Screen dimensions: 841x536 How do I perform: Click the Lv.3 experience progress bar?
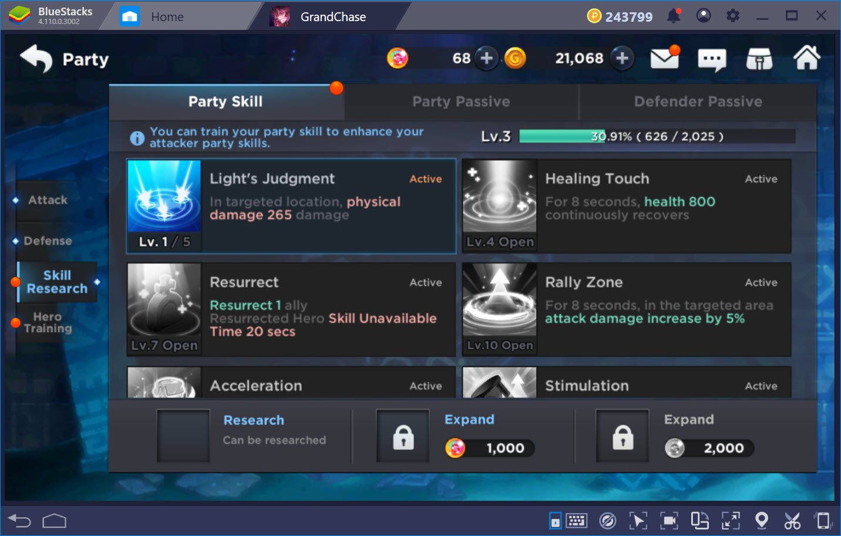pyautogui.click(x=657, y=136)
